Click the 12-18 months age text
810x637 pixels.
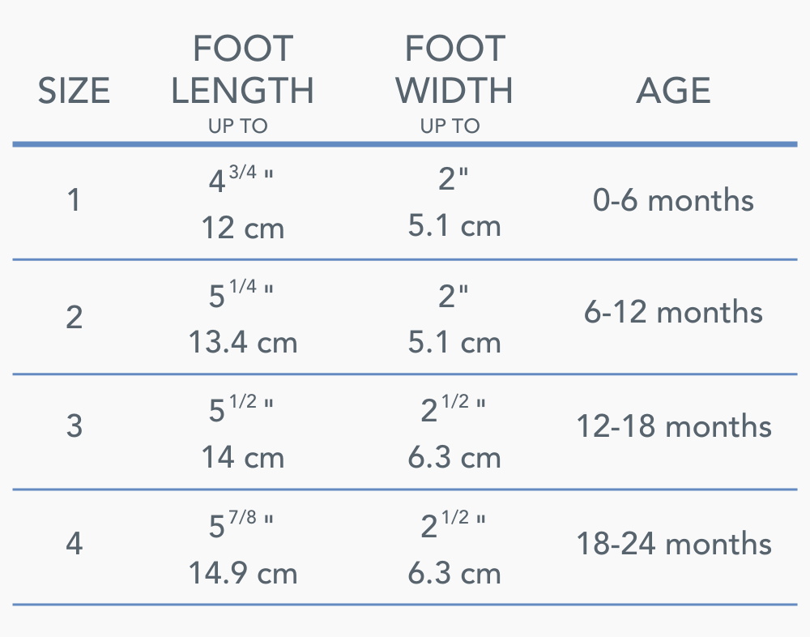tap(673, 426)
